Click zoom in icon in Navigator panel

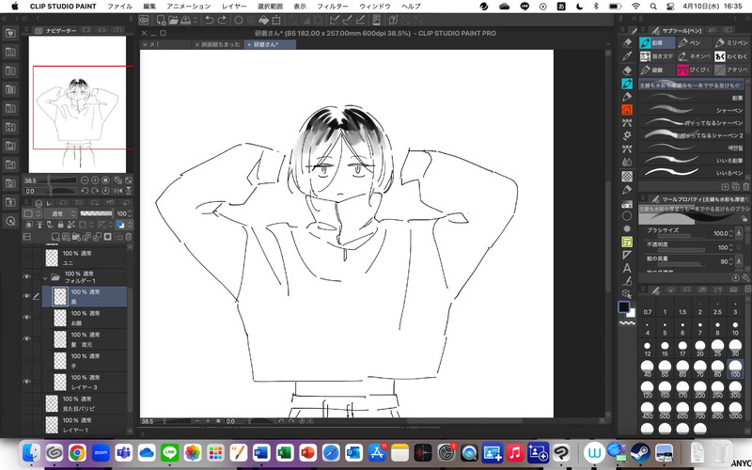(x=95, y=180)
